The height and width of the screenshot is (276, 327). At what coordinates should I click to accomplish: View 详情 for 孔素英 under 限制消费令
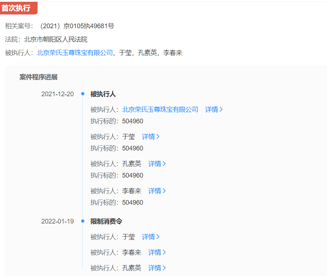(x=157, y=268)
